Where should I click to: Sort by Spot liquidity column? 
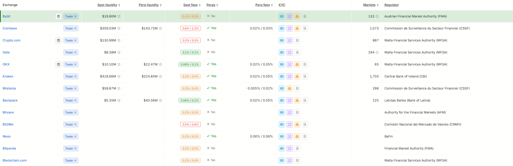(x=109, y=5)
